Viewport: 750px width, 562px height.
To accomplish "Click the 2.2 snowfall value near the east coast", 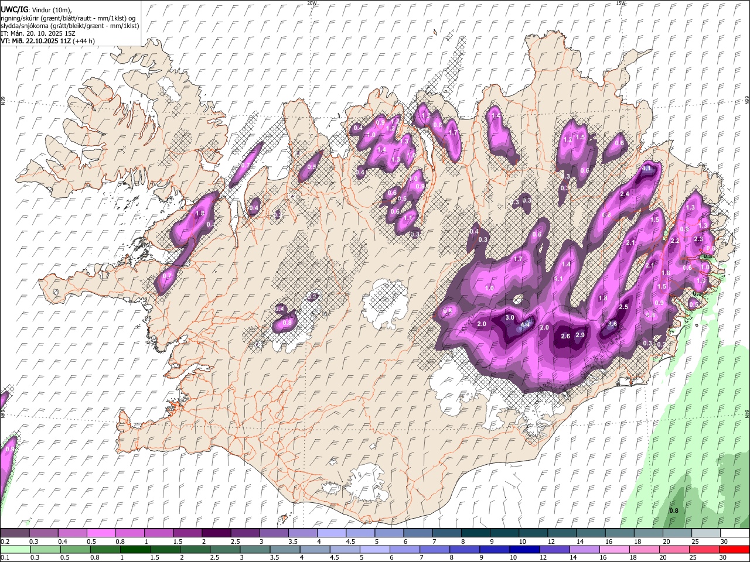I will 674,241.
